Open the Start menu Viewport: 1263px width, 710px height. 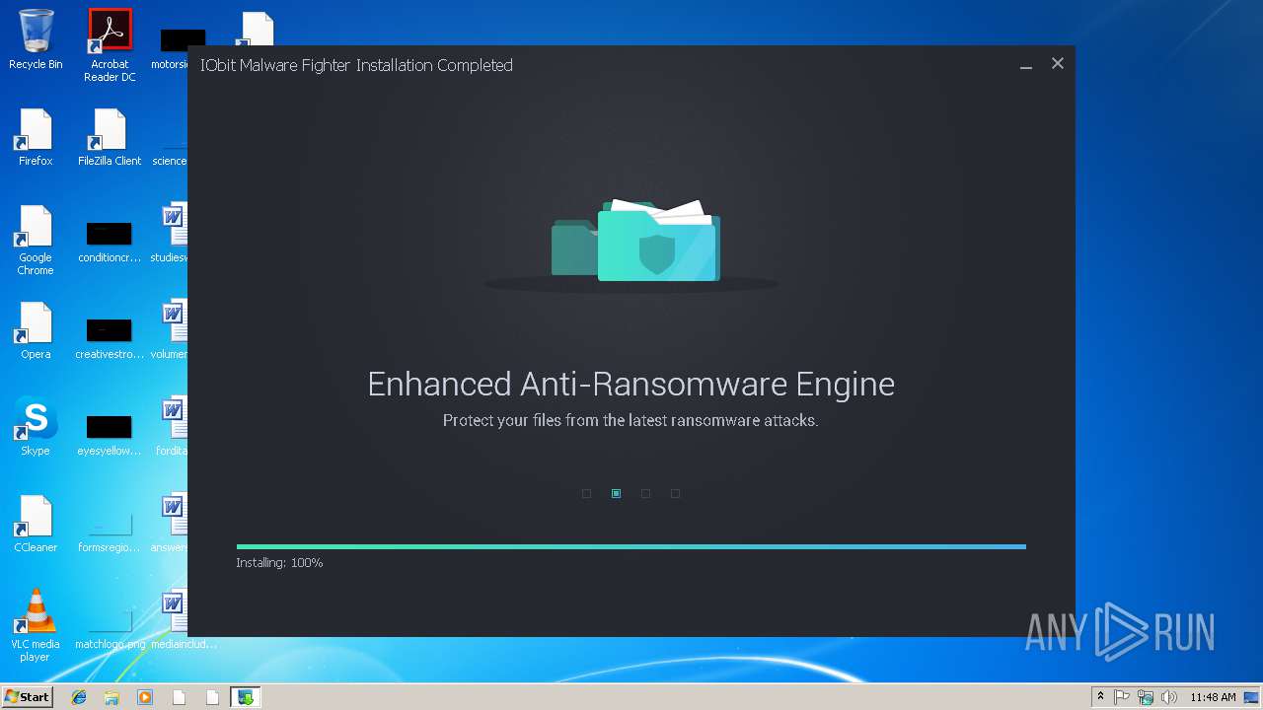point(28,697)
